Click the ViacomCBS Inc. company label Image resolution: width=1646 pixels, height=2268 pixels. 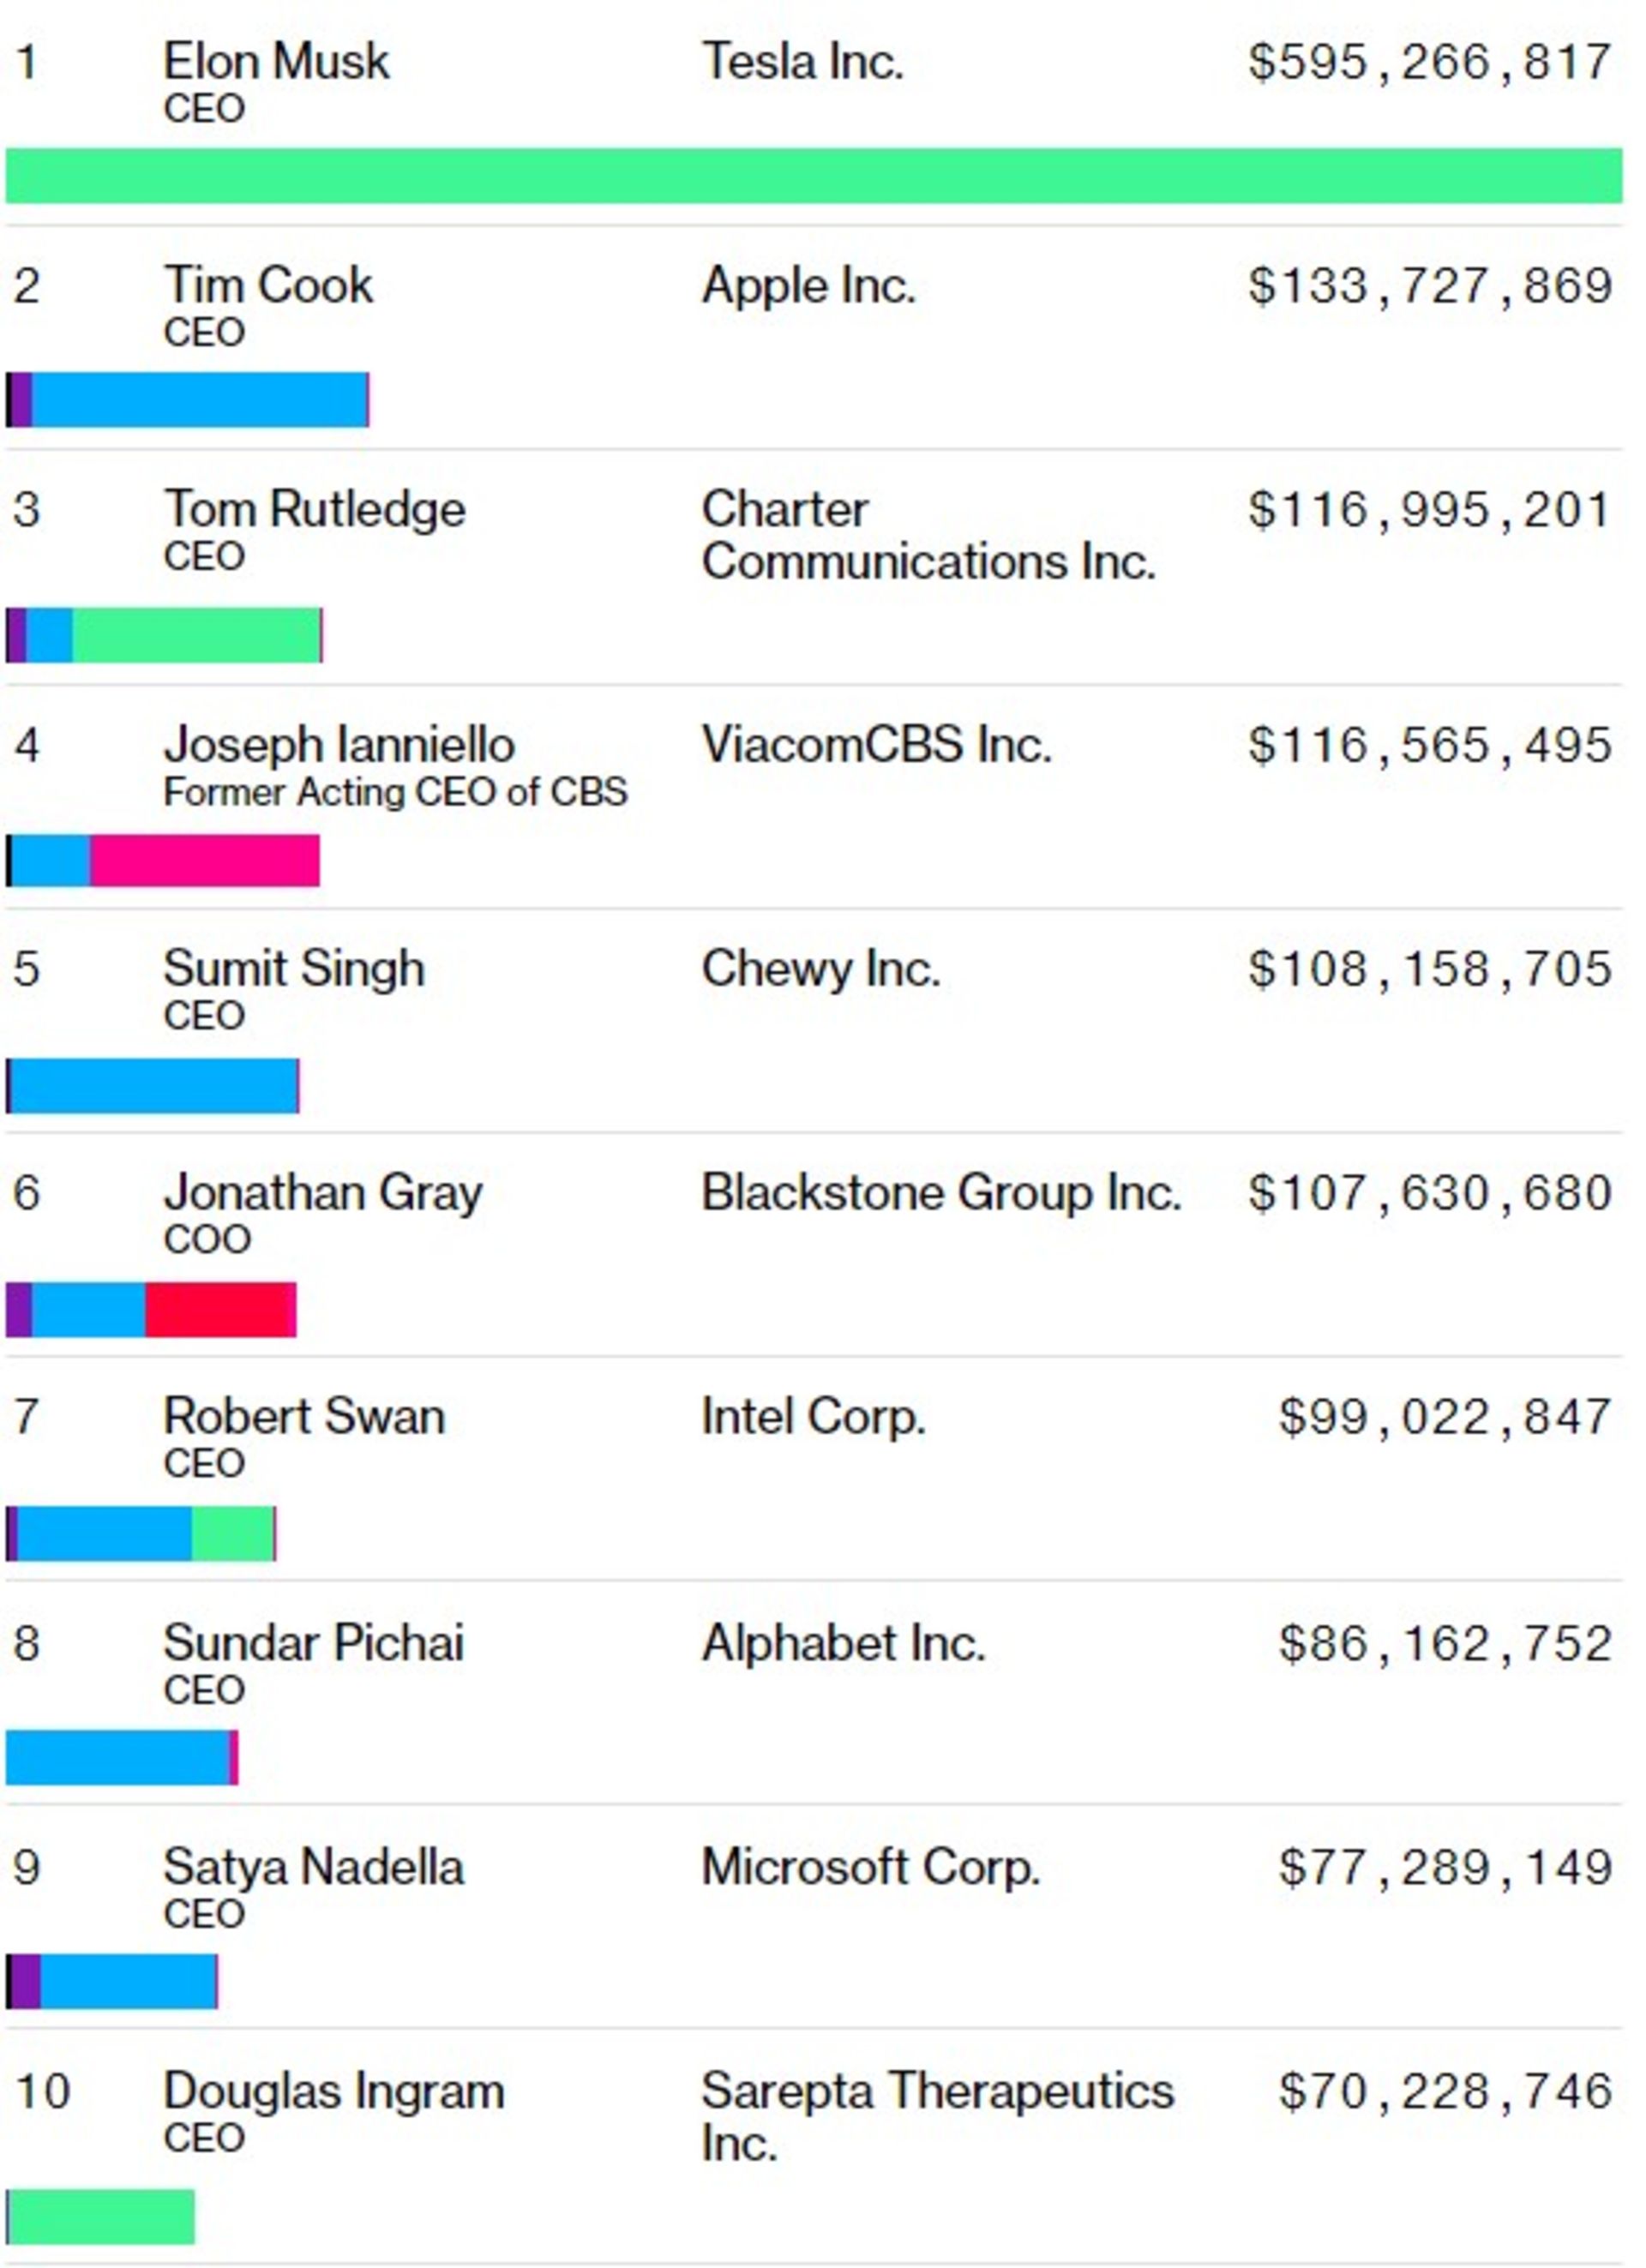click(x=876, y=745)
